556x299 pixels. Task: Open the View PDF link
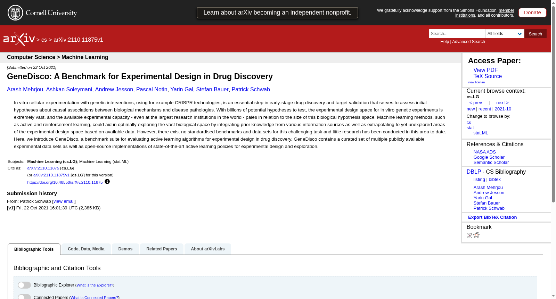[485, 70]
